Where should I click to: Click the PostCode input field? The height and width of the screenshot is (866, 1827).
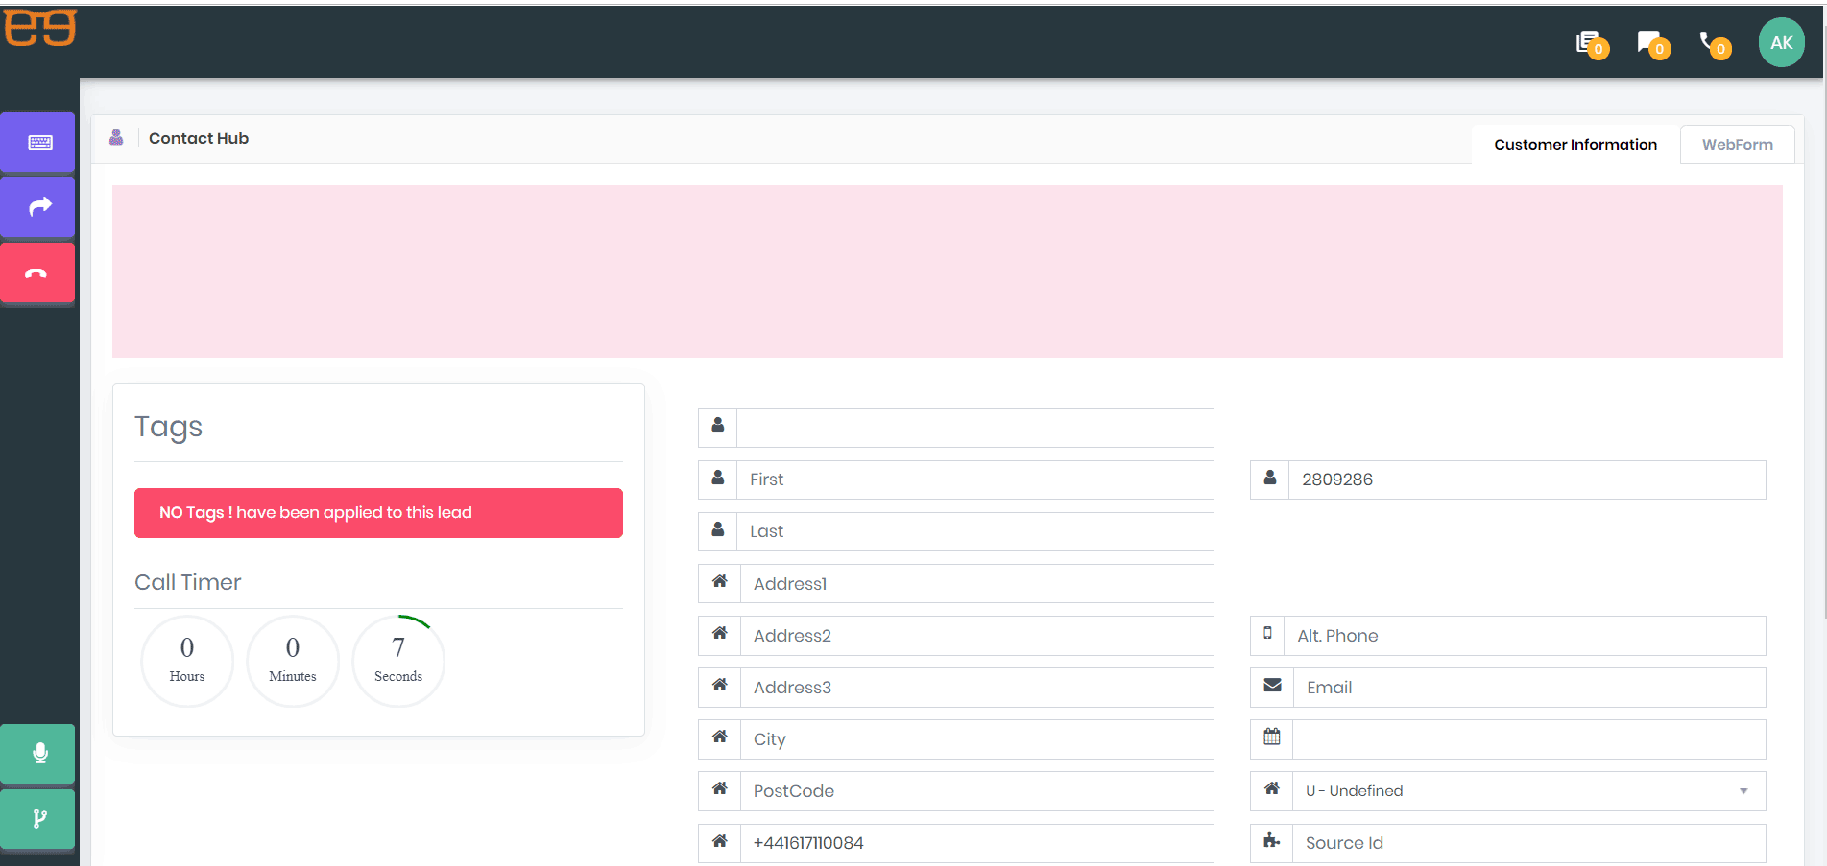[x=975, y=791]
